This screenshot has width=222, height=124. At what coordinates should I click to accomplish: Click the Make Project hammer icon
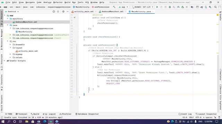click(x=114, y=7)
